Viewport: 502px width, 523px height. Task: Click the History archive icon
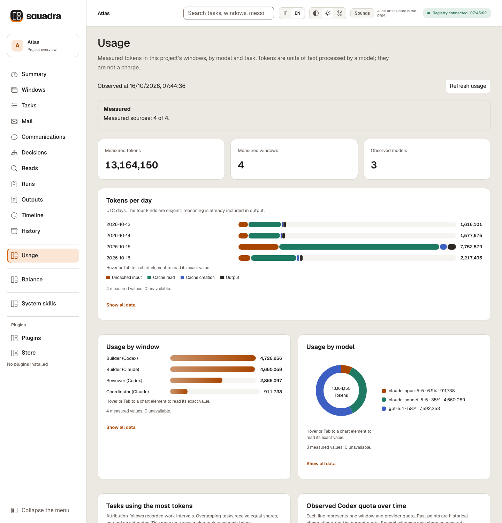coord(14,231)
